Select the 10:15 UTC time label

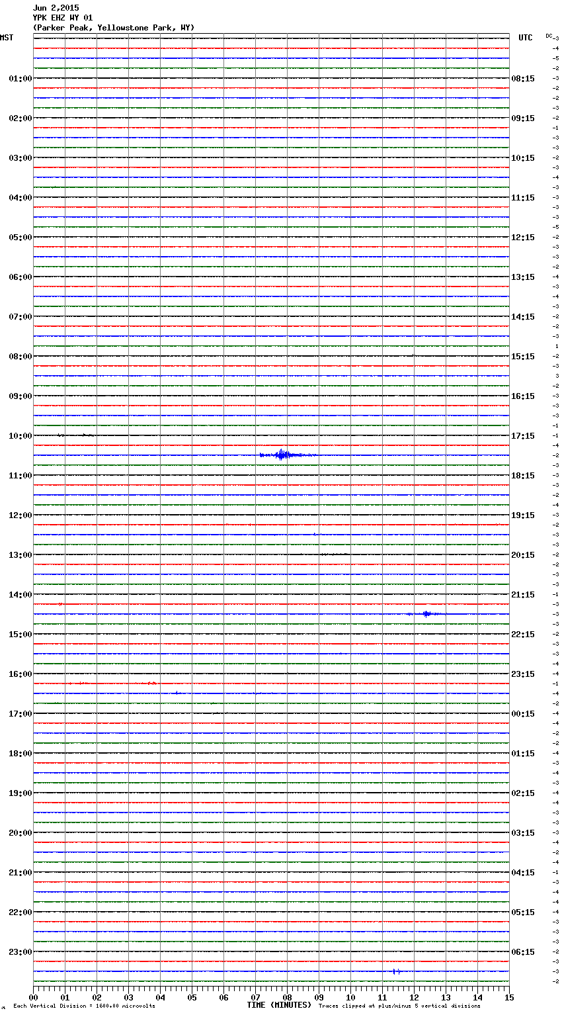coord(523,158)
